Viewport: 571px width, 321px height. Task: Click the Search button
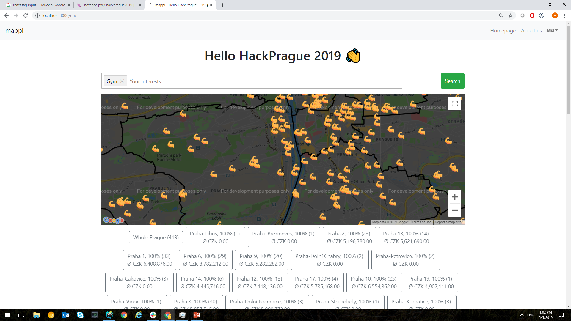pos(452,81)
